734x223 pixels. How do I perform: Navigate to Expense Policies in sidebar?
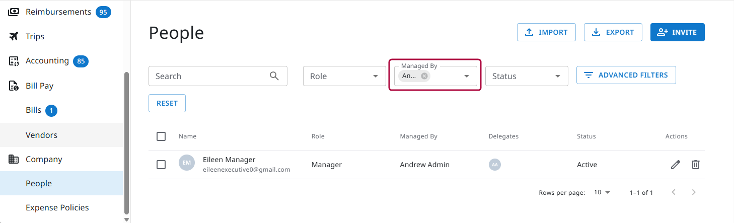point(57,207)
